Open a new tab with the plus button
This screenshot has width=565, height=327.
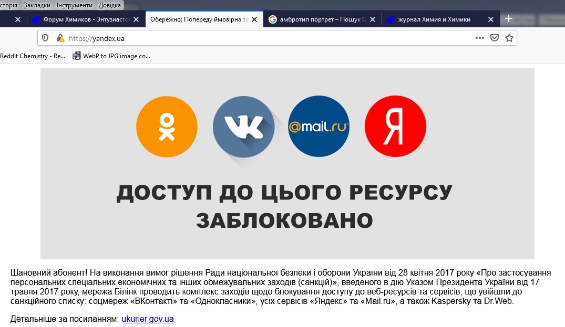[508, 19]
